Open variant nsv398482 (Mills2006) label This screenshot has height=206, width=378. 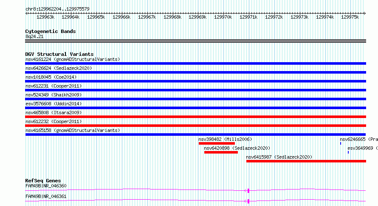click(x=225, y=139)
